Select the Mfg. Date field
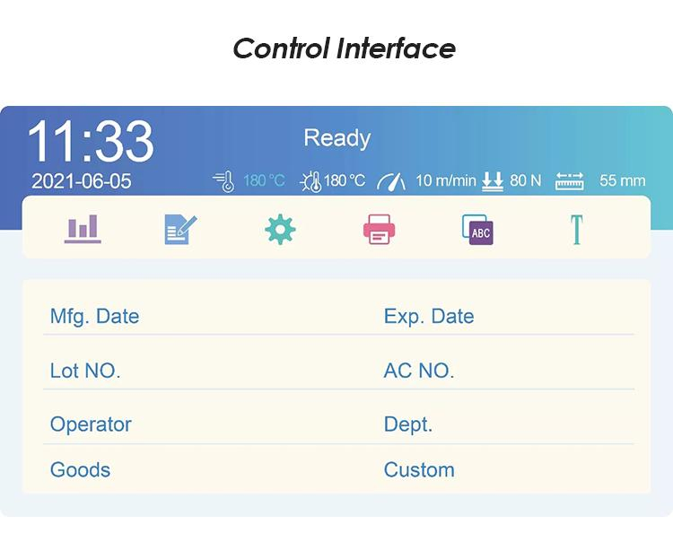Screen dimensions: 673x551 [x=94, y=317]
